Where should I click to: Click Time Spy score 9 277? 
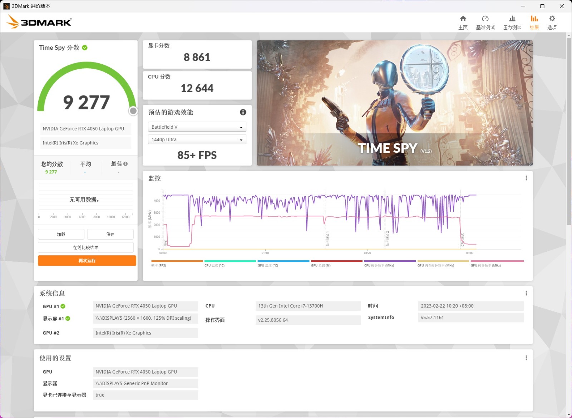86,103
